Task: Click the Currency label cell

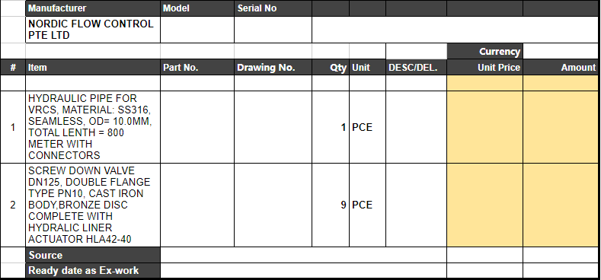Action: 484,51
